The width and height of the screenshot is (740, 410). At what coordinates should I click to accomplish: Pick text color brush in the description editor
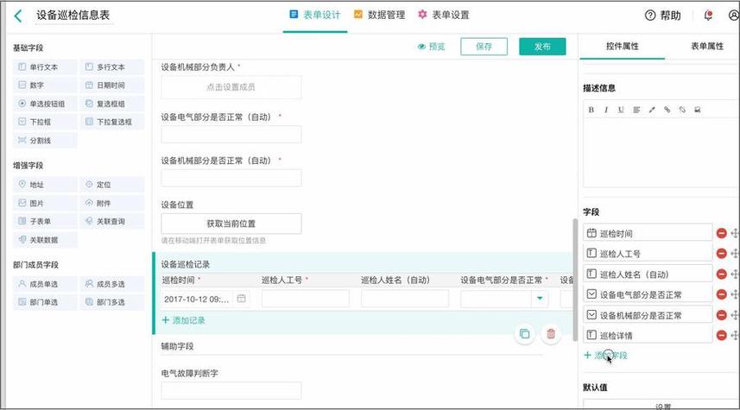tap(652, 110)
